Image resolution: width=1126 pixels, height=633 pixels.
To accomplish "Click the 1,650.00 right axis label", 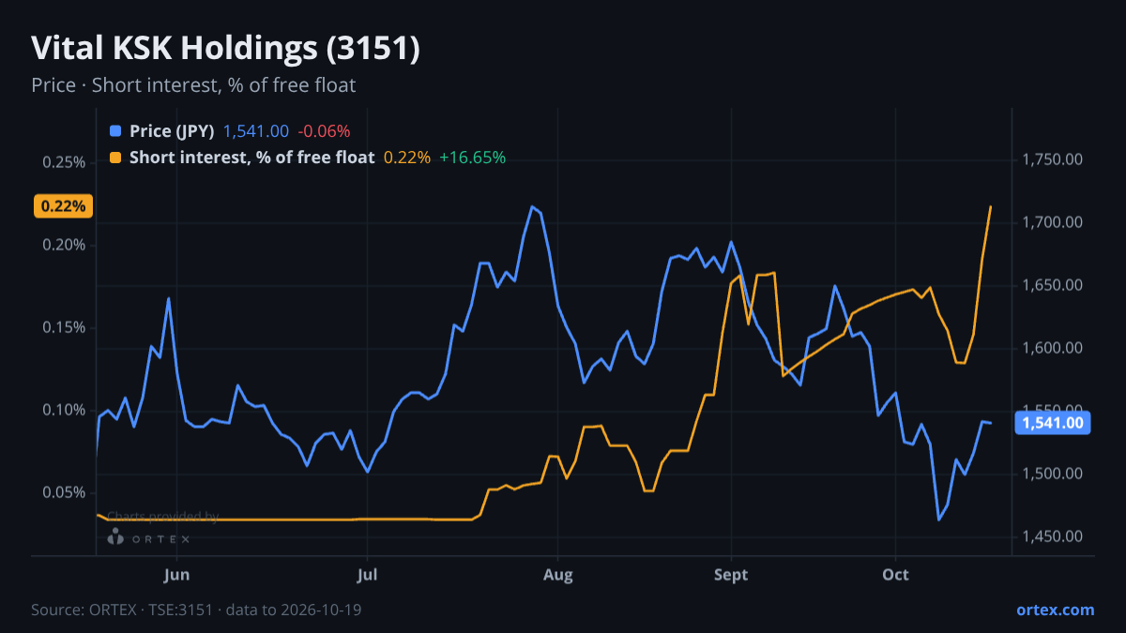I will [1053, 285].
